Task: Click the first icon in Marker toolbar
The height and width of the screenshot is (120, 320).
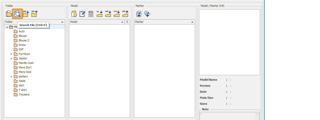Action: click(x=139, y=14)
